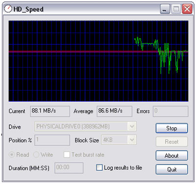Viewport: 196px width, 184px height.
Task: Click the Current speed readout field
Action: click(x=50, y=111)
